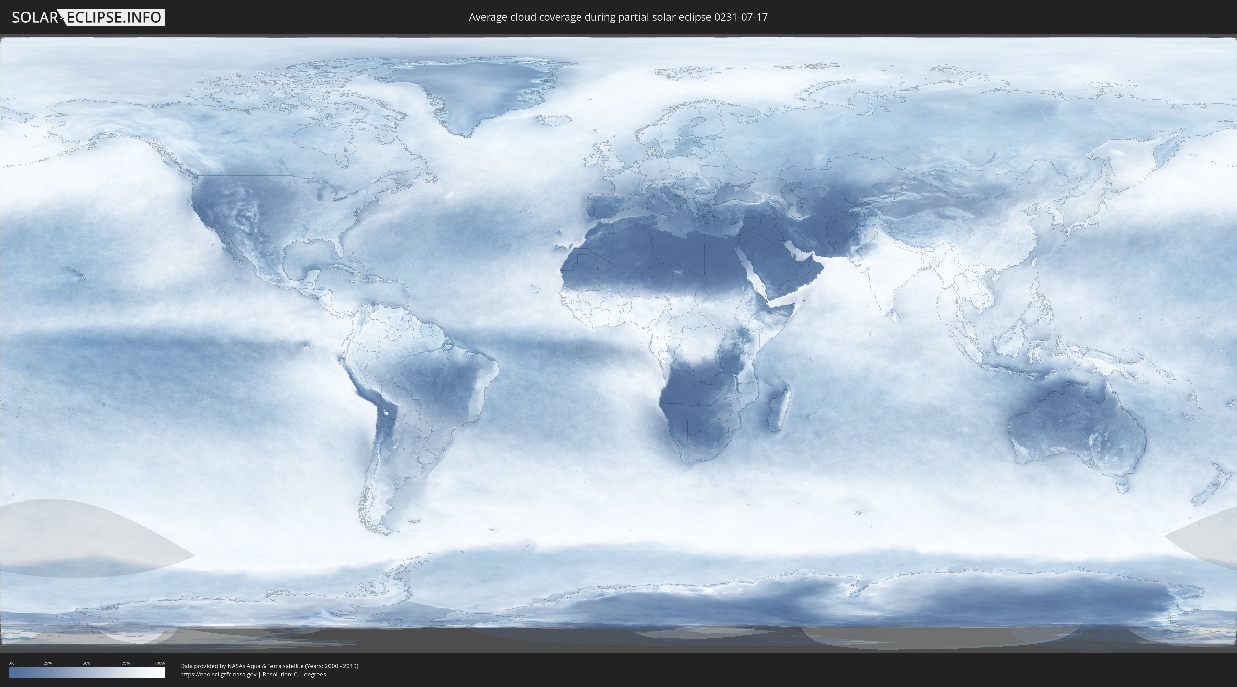Click the neo.sci.gsfc.nasa.gov URL text
This screenshot has height=687, width=1237.
(219, 675)
